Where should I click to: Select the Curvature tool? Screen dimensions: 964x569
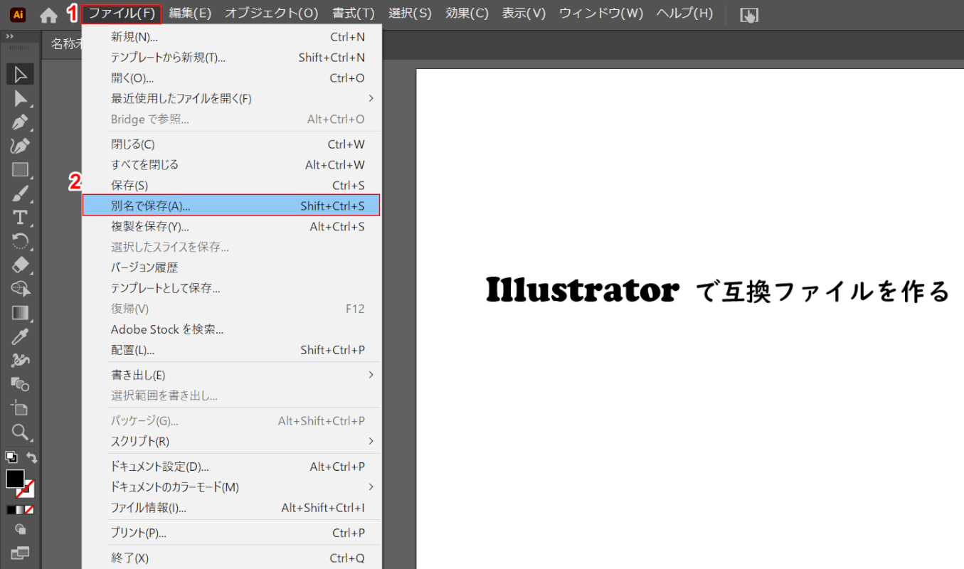click(20, 146)
